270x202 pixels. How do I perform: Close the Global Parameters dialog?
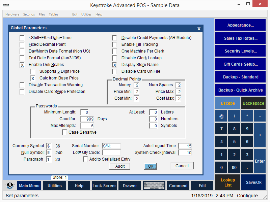(x=199, y=29)
